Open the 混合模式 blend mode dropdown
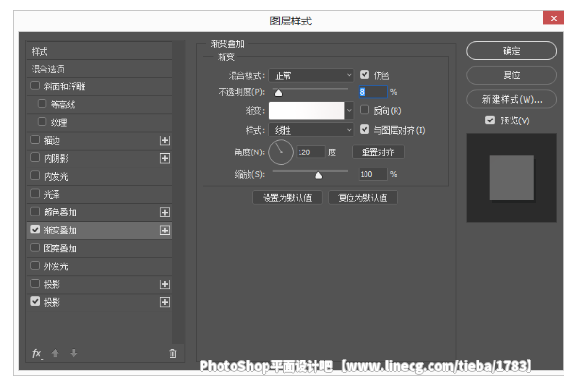584x384 pixels. pos(311,74)
